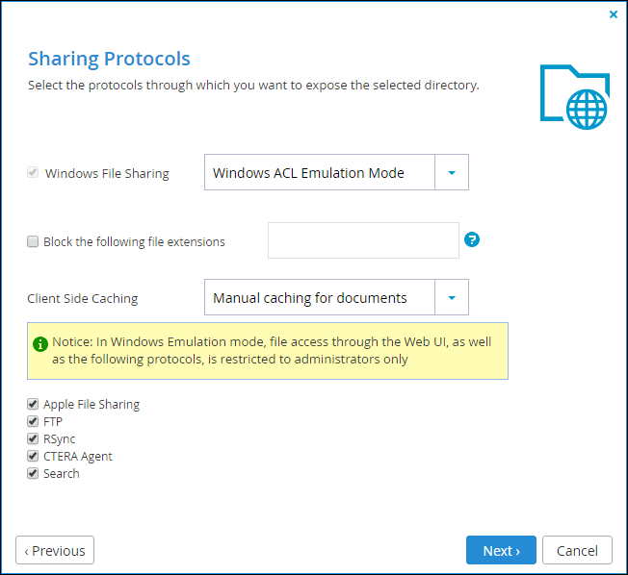Click the Windows ACL Emulation Mode text field
This screenshot has height=575, width=628.
[320, 172]
